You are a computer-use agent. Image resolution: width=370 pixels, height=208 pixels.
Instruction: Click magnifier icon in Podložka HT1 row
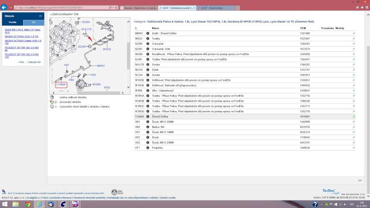[x=353, y=148]
